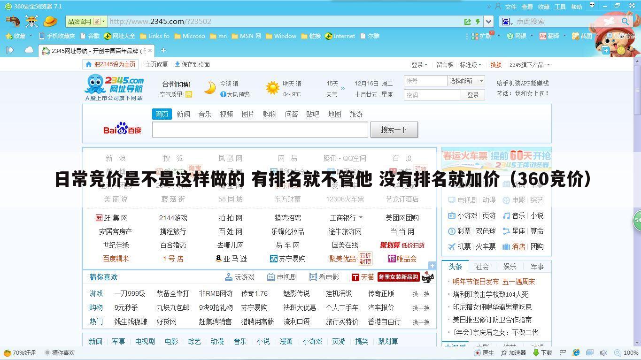Click 把2345设为主页 link
The width and height of the screenshot is (641, 360).
(110, 64)
